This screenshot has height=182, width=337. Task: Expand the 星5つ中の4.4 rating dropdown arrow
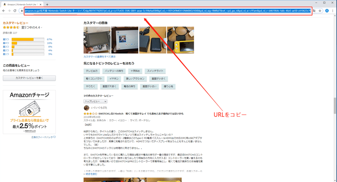41,28
